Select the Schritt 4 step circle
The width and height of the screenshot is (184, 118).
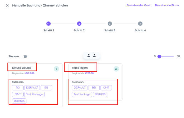click(140, 24)
